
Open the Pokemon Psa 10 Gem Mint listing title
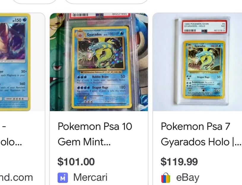(x=95, y=134)
